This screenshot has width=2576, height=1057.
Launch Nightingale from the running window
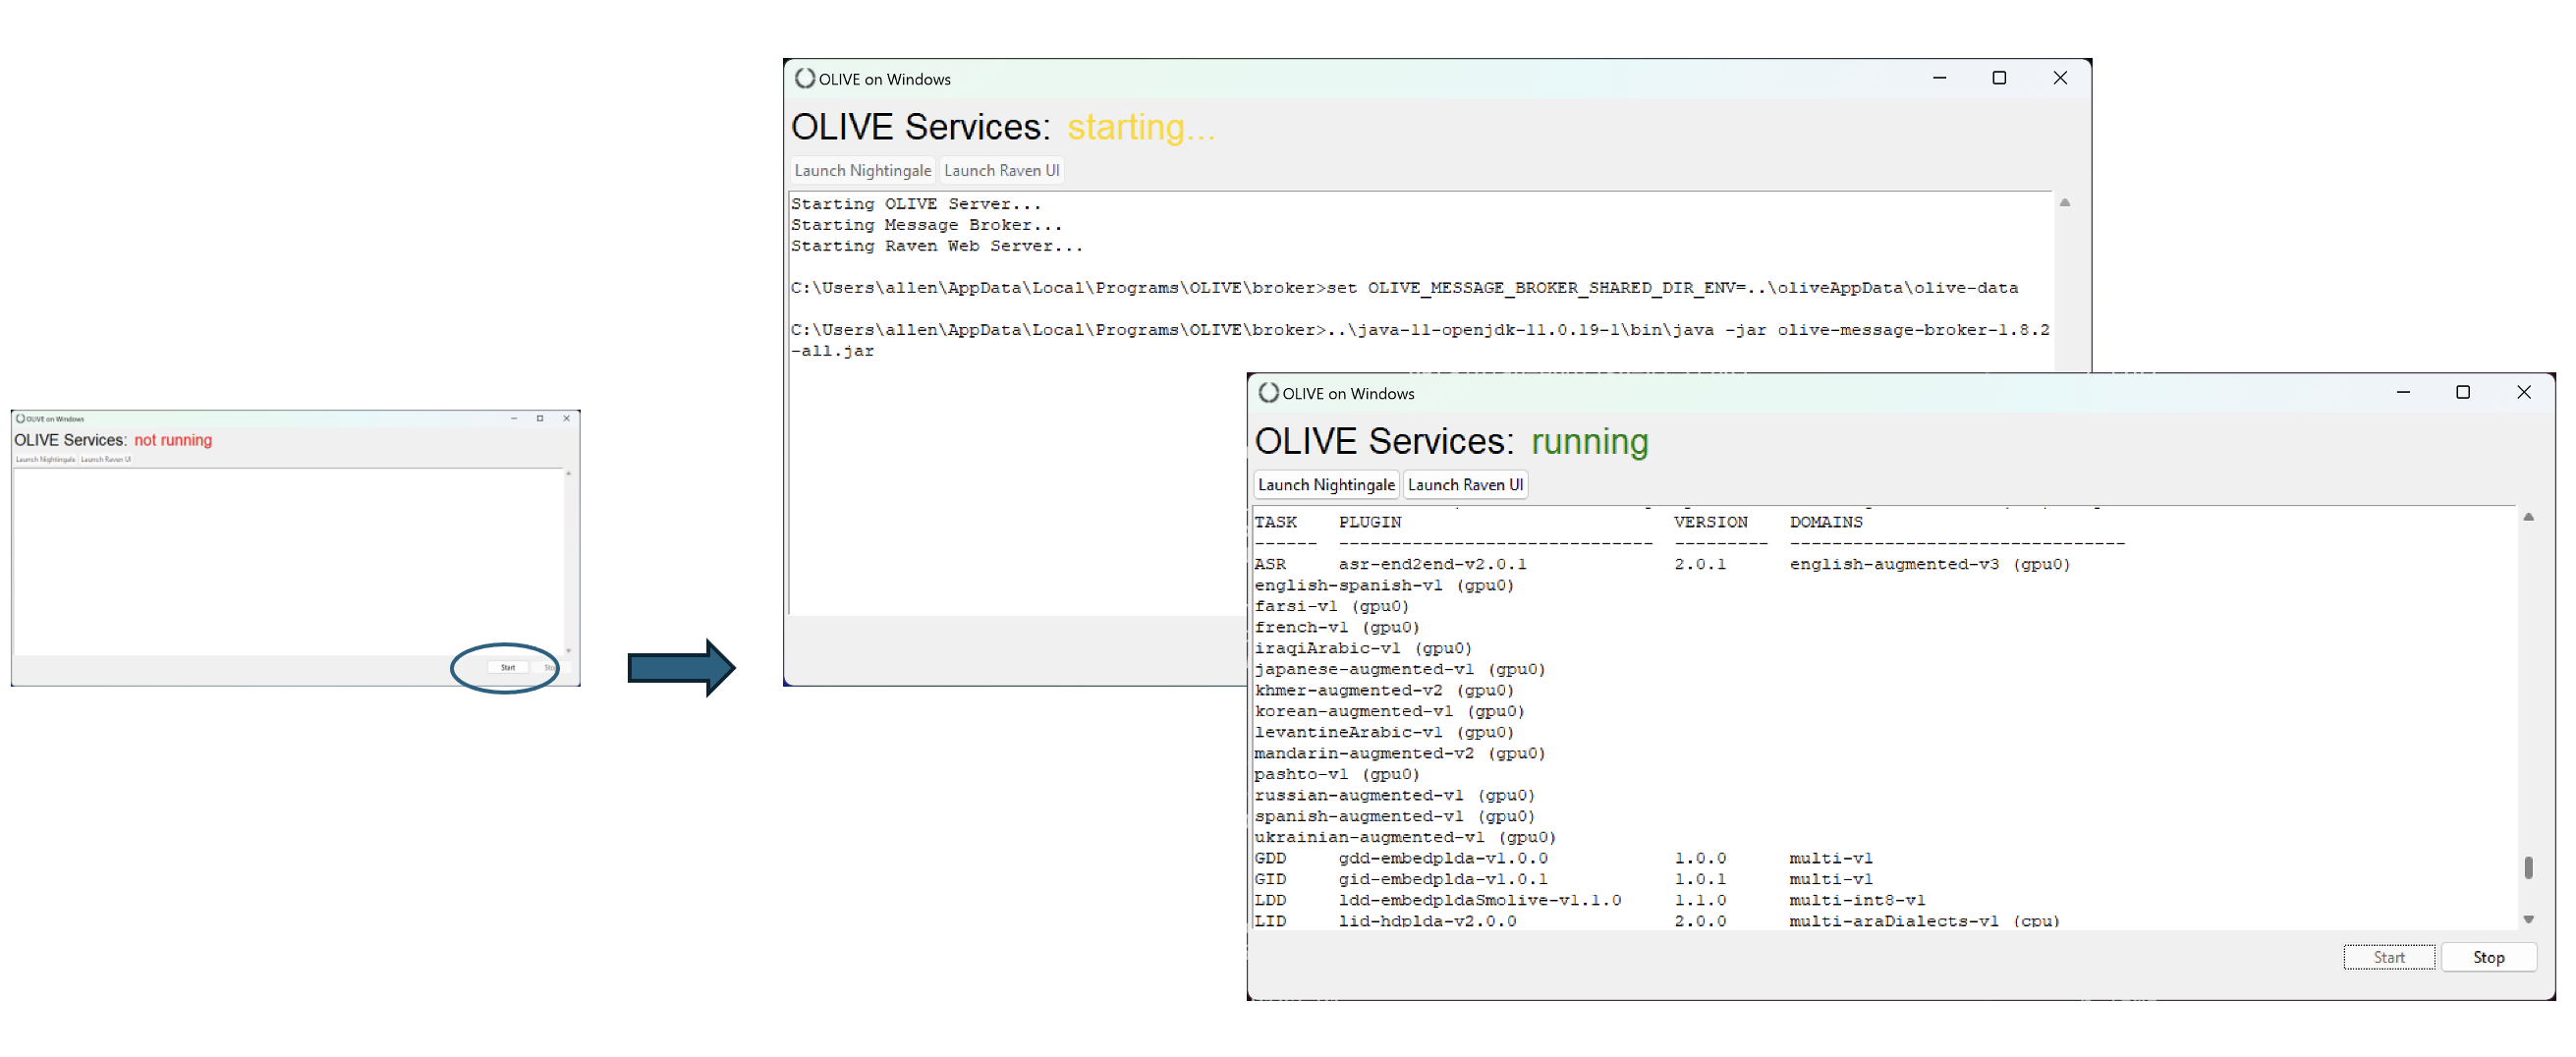[1325, 485]
